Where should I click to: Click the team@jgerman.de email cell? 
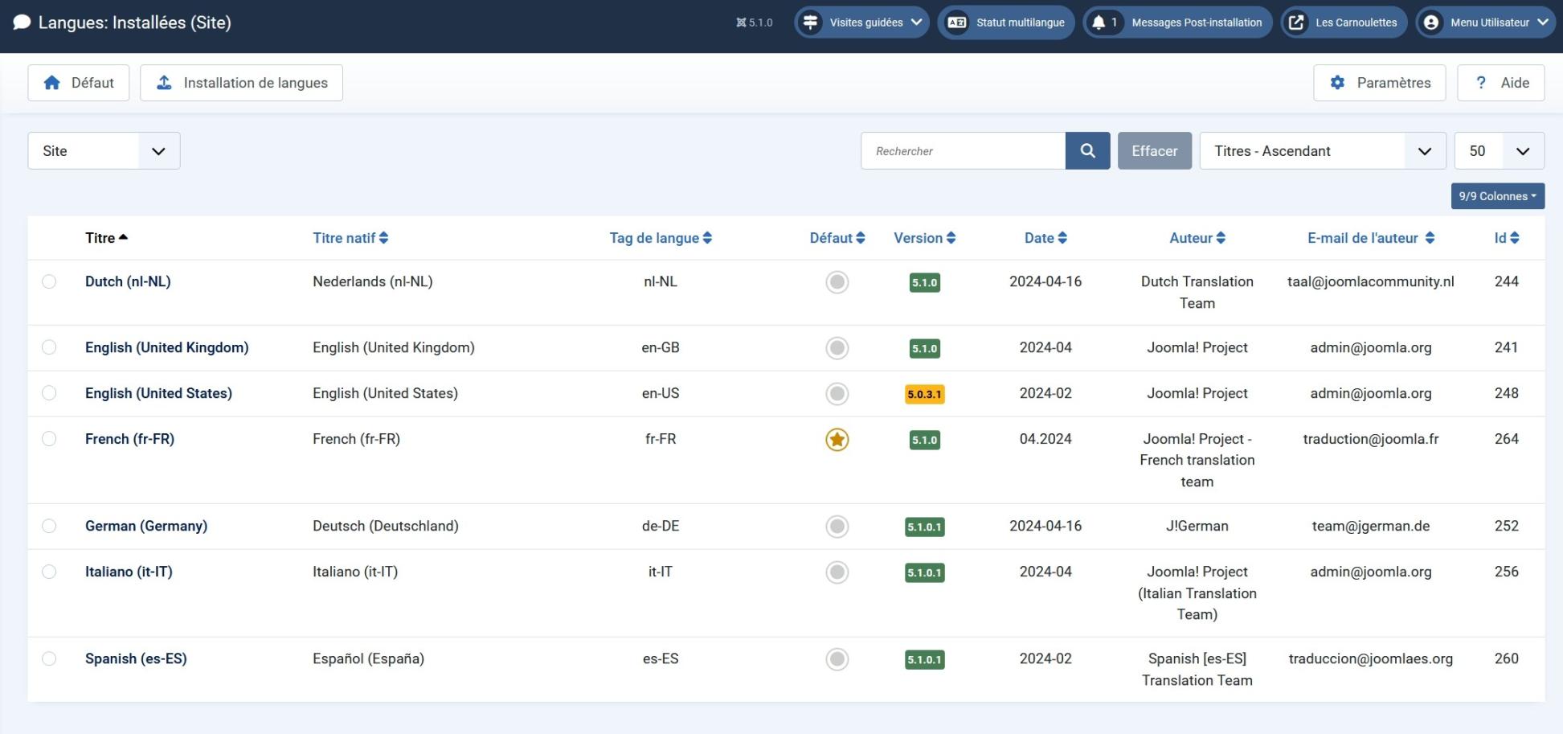(1371, 526)
